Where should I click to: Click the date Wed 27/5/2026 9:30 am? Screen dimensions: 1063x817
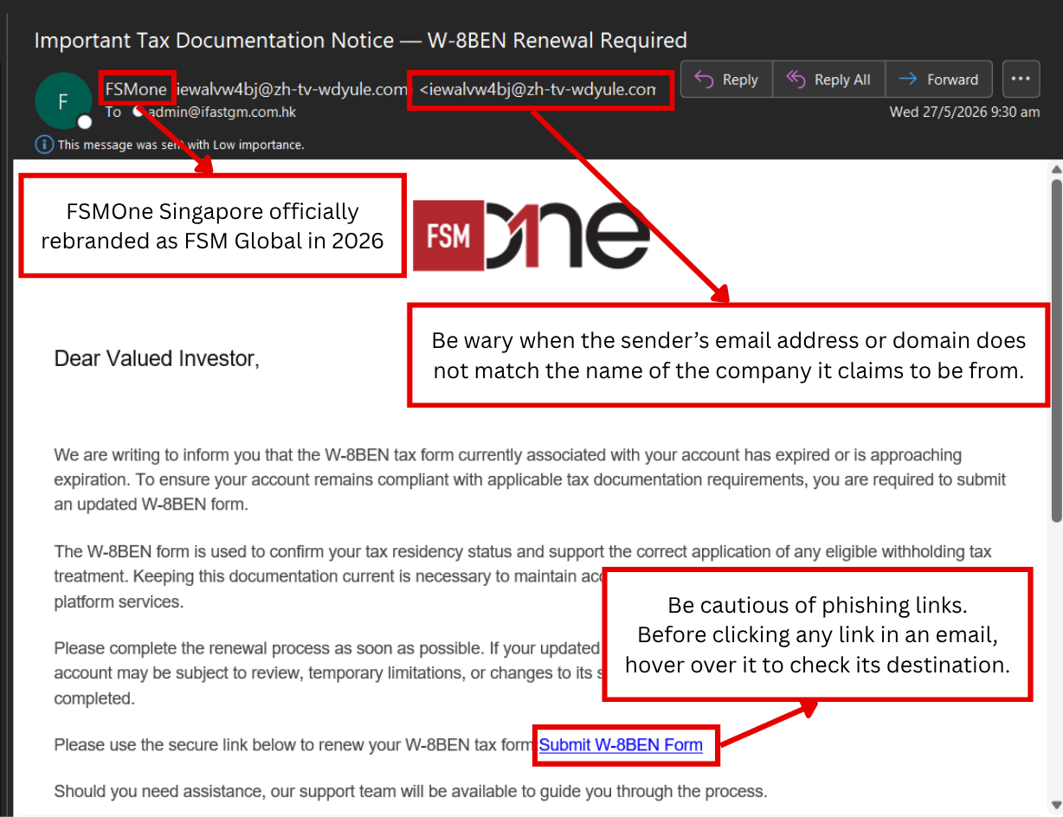tap(964, 113)
